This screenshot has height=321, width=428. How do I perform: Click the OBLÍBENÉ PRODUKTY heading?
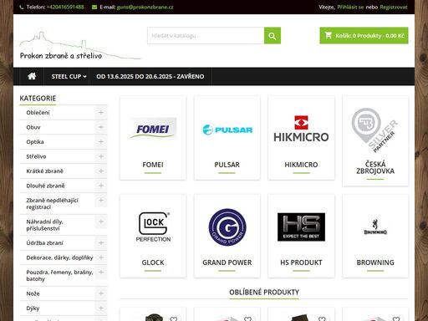264,292
